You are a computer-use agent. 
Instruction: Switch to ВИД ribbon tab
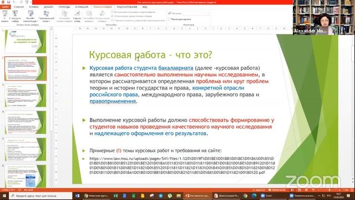click(145, 7)
